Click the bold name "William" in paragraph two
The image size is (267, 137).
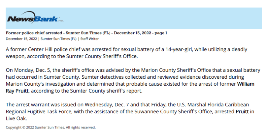(246, 84)
